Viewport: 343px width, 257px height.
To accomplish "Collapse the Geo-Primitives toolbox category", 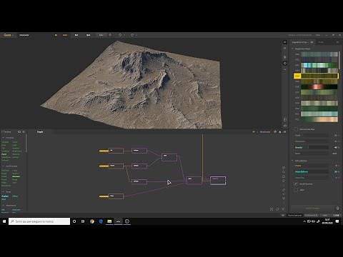I will tap(3, 166).
